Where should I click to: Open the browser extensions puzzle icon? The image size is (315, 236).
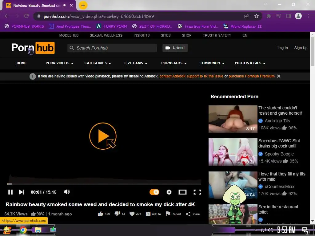269,16
